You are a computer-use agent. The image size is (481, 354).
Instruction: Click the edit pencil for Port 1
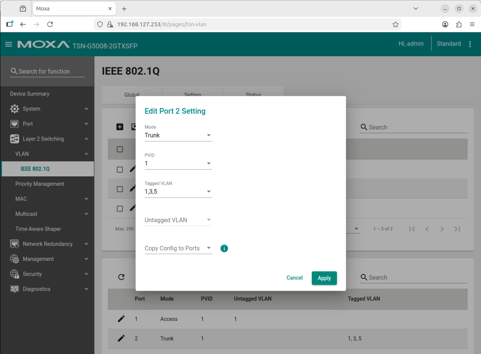(121, 318)
